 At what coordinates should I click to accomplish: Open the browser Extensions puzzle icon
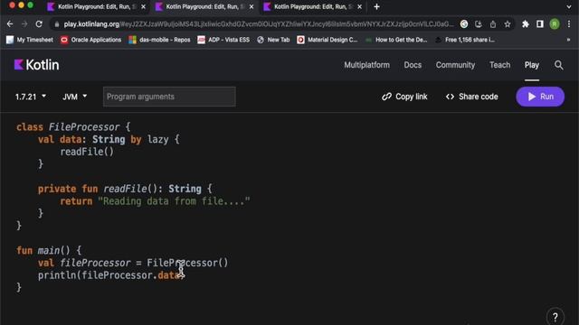525,24
